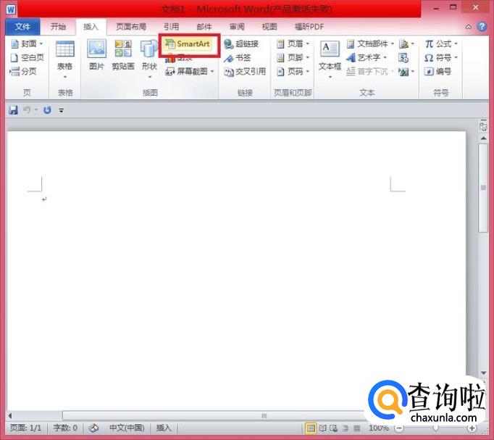Insert a SmartArt graphic
Image resolution: width=494 pixels, height=440 pixels.
click(188, 43)
